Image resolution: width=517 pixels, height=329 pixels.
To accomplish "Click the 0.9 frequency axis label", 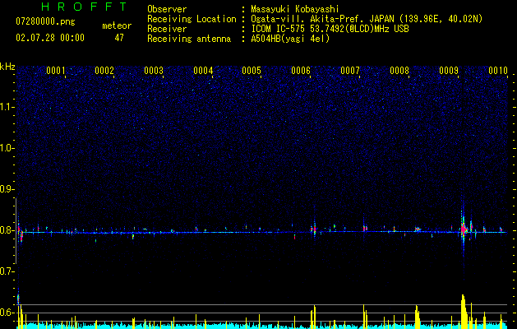I will 7,189.
